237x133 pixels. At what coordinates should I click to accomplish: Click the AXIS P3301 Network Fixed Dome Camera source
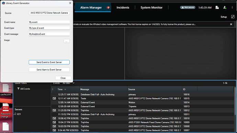tap(155, 122)
